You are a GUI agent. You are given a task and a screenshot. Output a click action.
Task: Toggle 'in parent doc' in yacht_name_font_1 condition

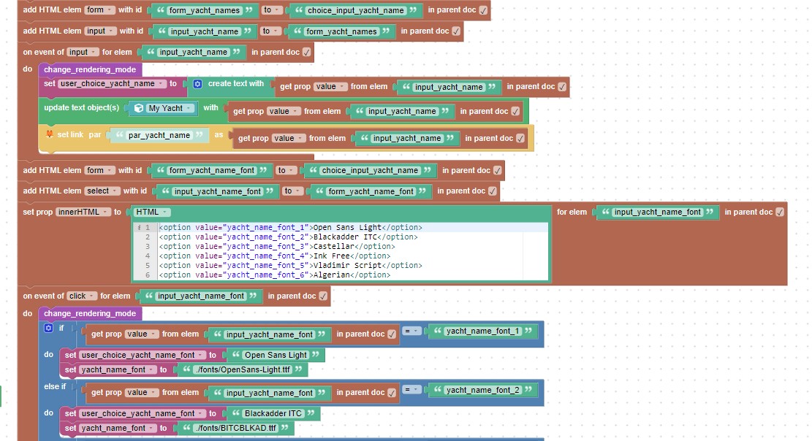[392, 334]
